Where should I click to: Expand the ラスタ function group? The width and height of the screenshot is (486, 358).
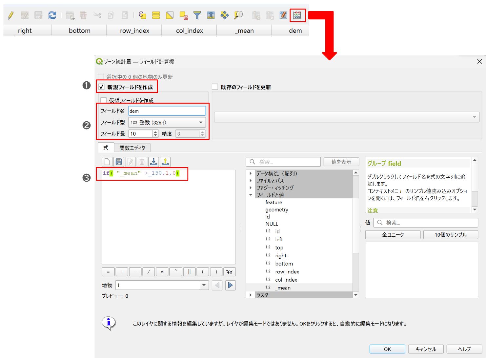click(251, 295)
